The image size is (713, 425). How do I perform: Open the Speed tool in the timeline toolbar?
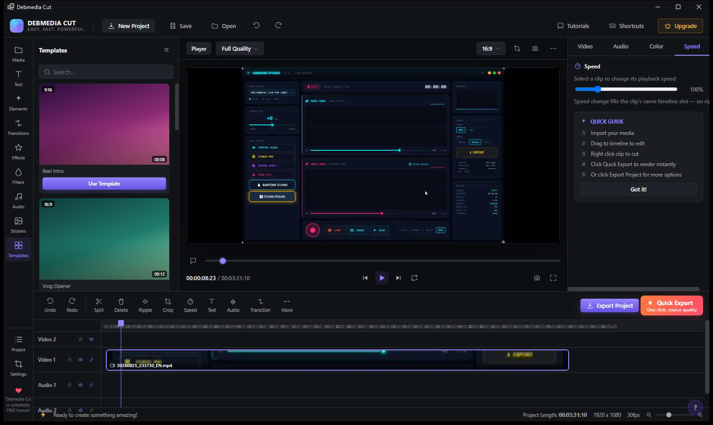[190, 305]
